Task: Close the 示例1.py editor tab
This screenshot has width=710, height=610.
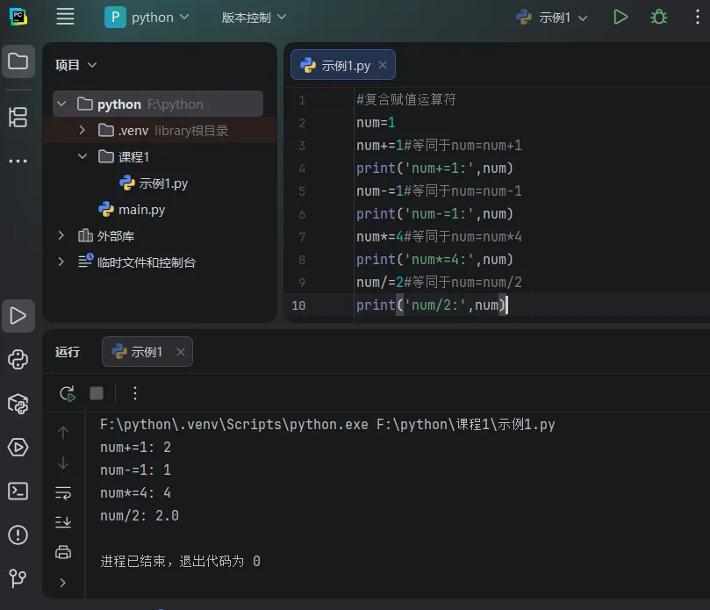Action: click(383, 65)
